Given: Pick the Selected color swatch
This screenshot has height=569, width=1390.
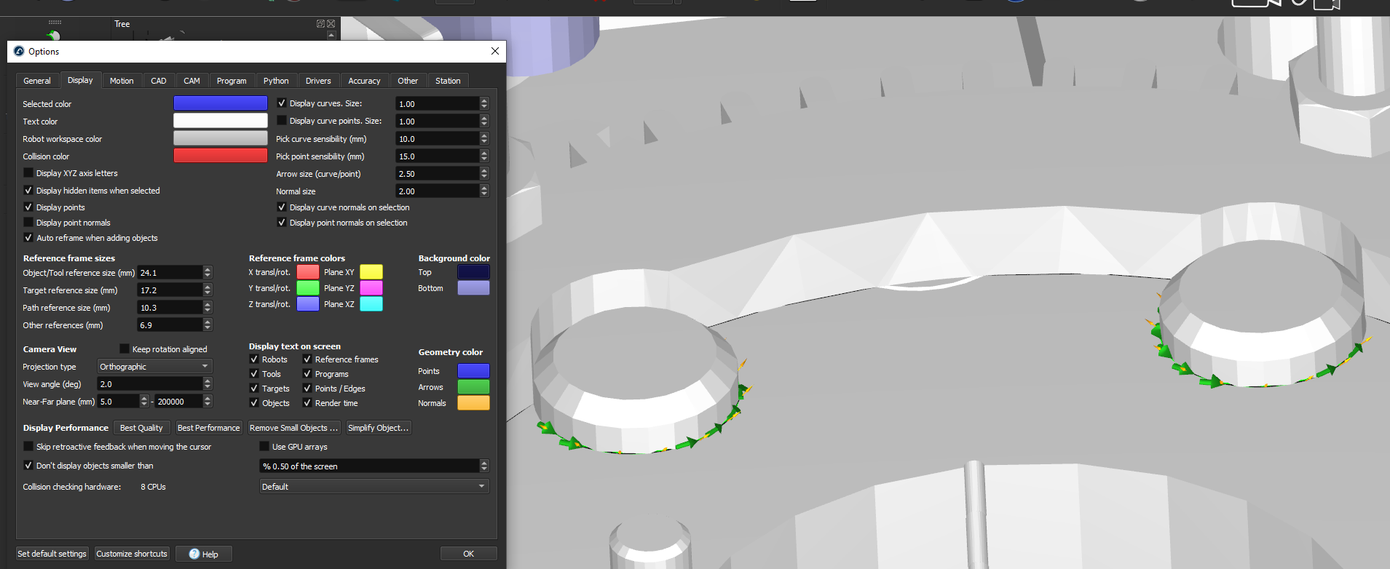Looking at the screenshot, I should [x=221, y=103].
